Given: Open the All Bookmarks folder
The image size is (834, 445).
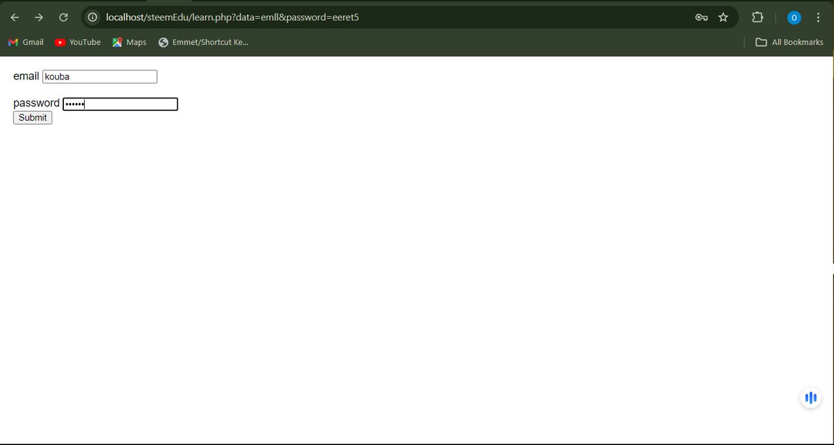Looking at the screenshot, I should [789, 42].
